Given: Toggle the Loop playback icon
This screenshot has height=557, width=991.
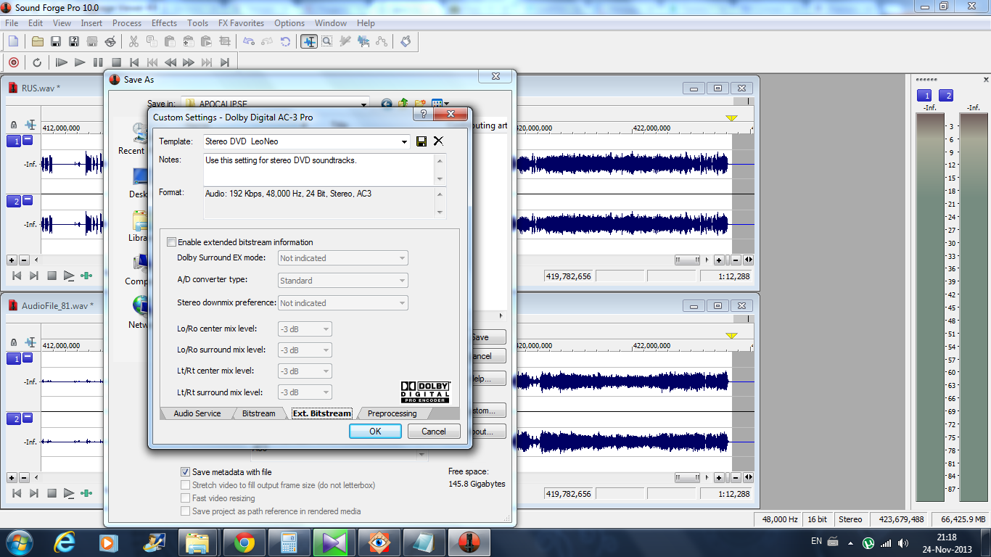Looking at the screenshot, I should click(x=37, y=62).
